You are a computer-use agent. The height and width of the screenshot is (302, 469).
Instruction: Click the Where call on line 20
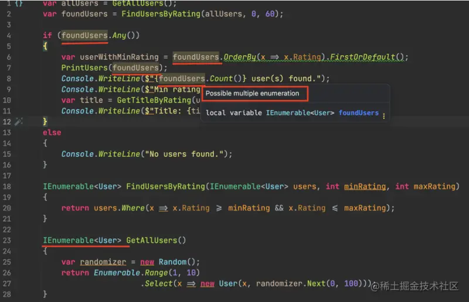(x=133, y=208)
